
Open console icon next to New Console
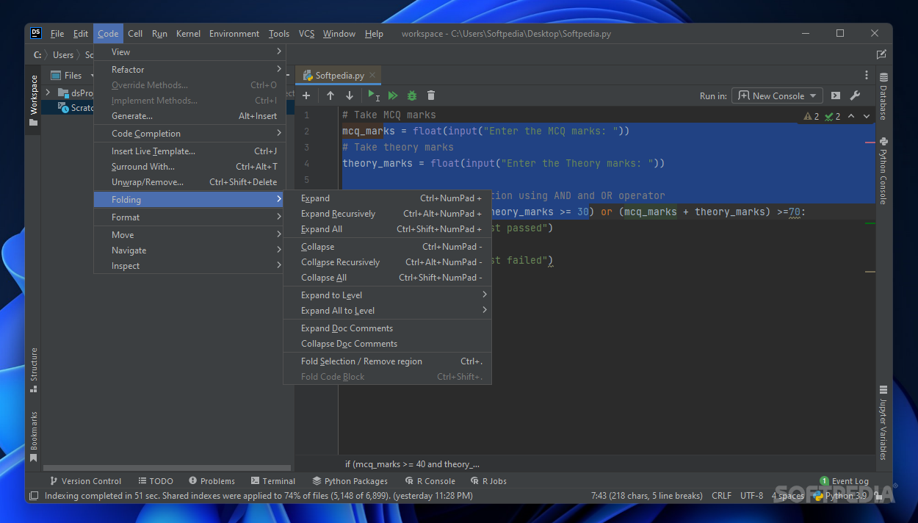(836, 95)
